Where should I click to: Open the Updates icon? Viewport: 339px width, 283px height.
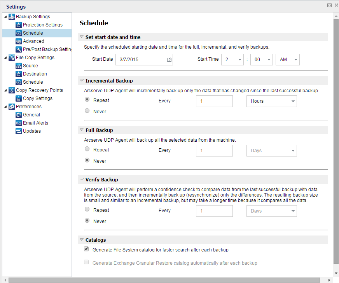[18, 131]
